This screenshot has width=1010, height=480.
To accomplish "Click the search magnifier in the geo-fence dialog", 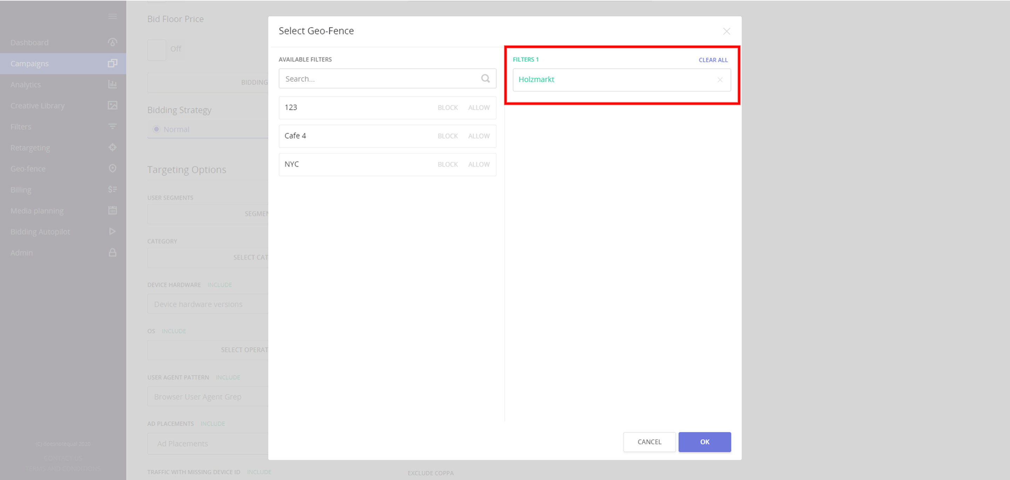I will pos(485,79).
